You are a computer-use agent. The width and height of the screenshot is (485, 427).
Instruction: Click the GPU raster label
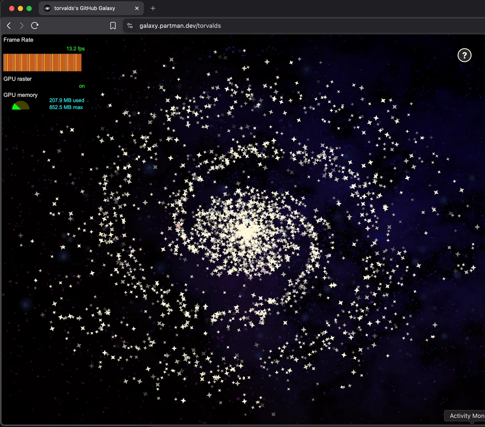coord(18,79)
